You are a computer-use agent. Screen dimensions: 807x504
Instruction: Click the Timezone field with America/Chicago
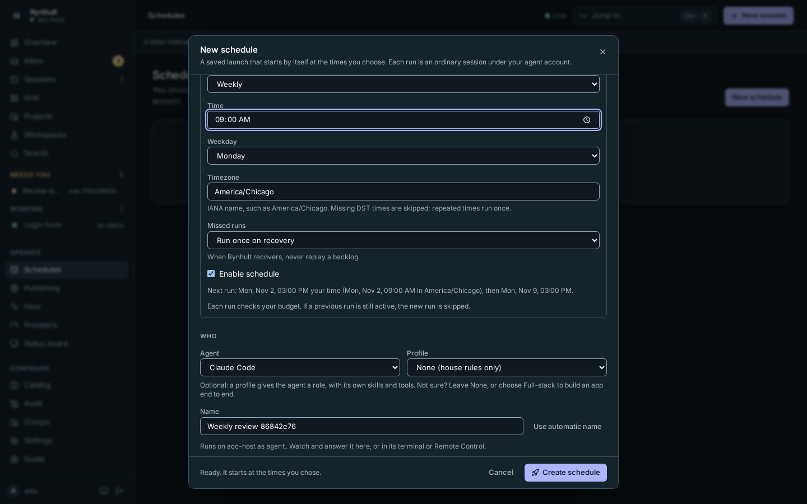click(403, 192)
